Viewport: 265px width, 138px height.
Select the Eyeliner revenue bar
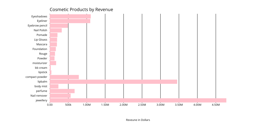tap(70, 21)
